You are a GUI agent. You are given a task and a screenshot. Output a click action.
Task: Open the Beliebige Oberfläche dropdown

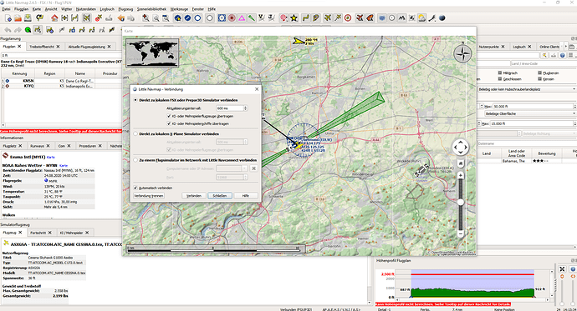[526, 113]
